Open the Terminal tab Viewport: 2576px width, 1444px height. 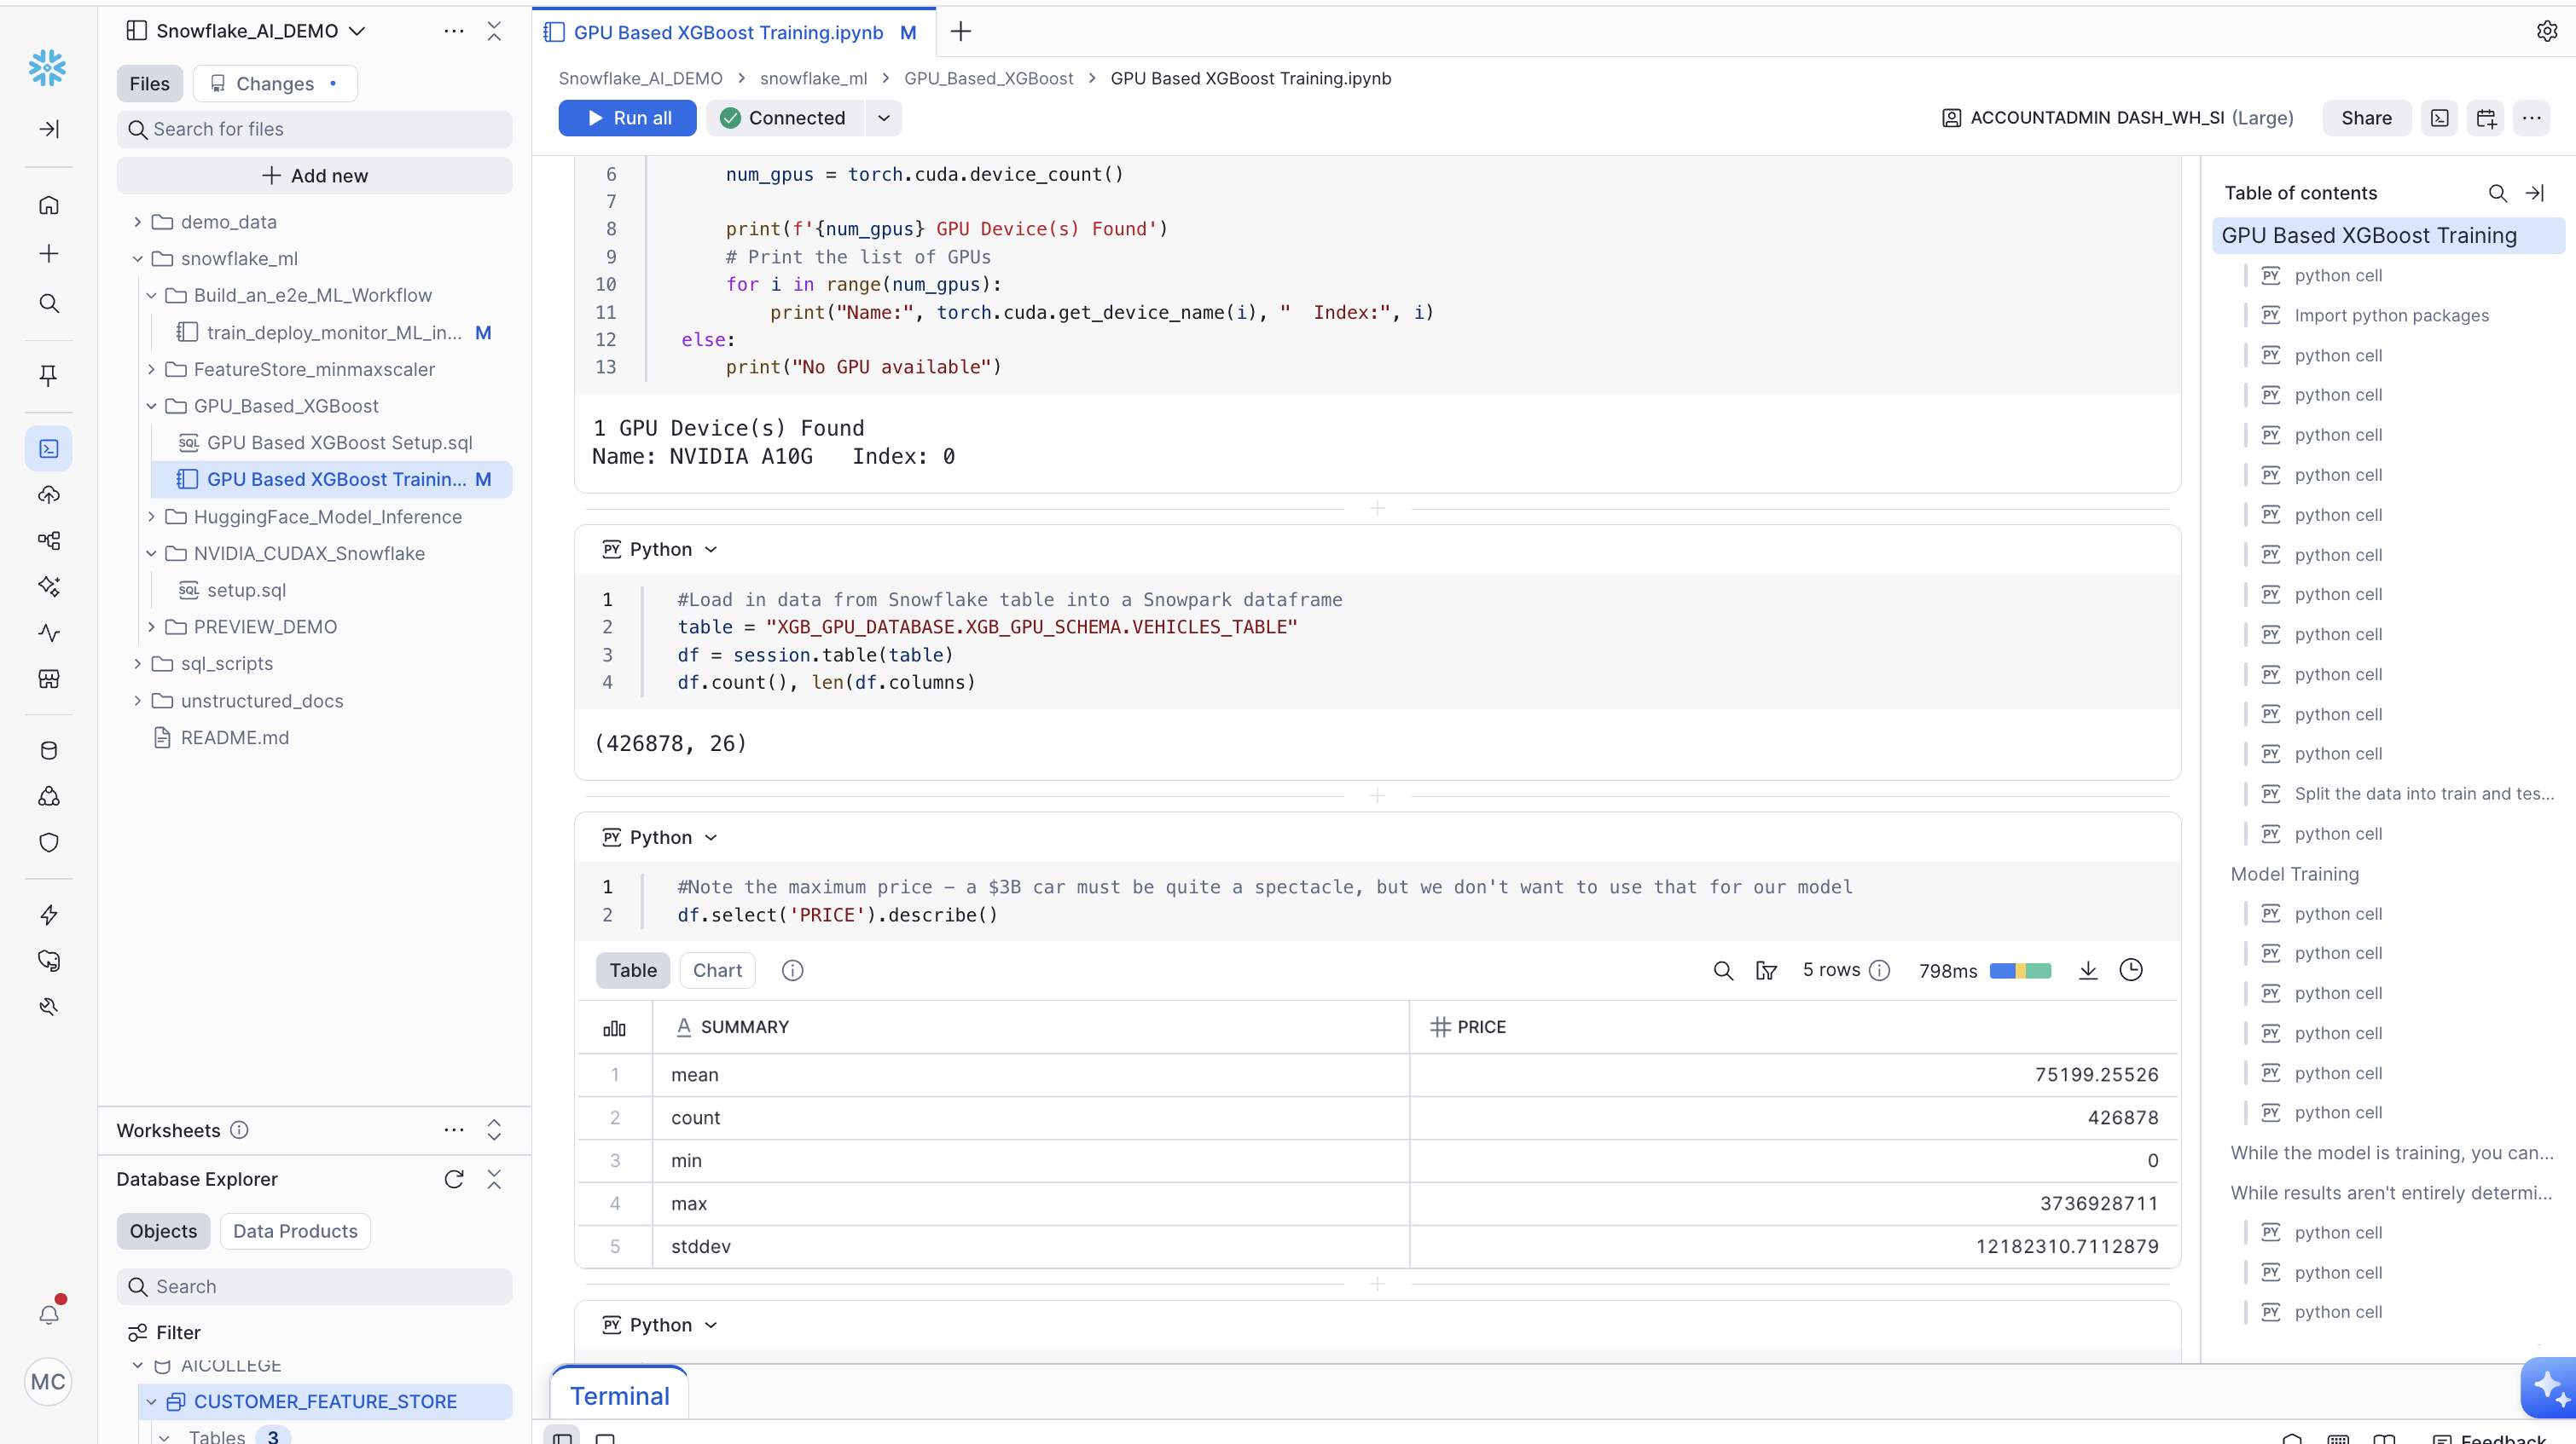pos(619,1395)
